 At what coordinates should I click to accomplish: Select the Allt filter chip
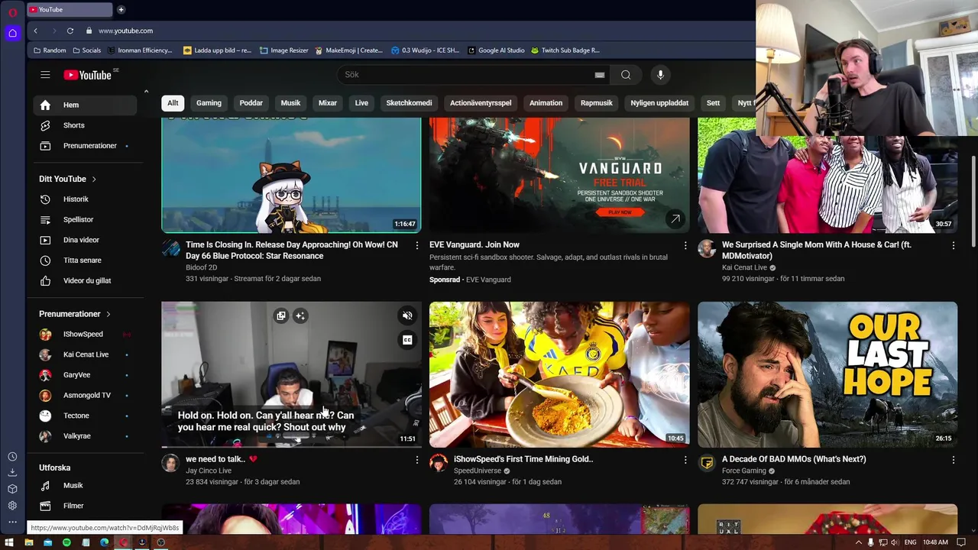point(173,103)
